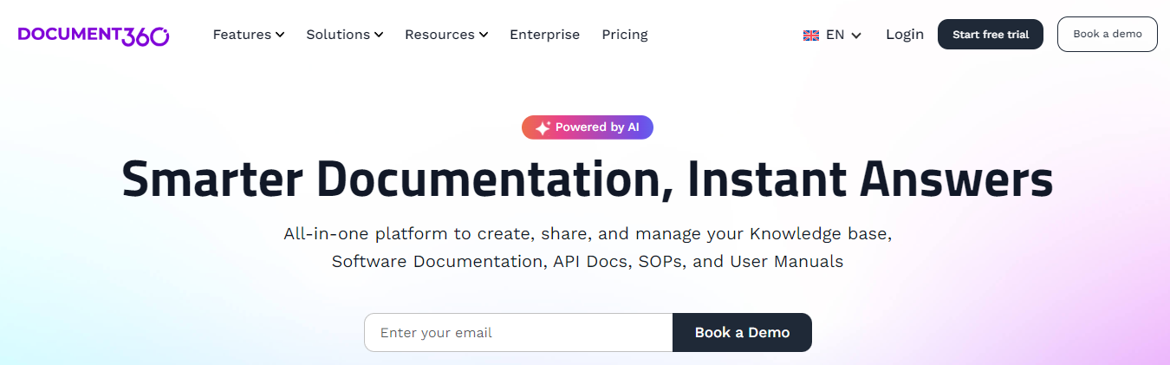Go to the Pricing page
The width and height of the screenshot is (1170, 365).
(x=625, y=35)
